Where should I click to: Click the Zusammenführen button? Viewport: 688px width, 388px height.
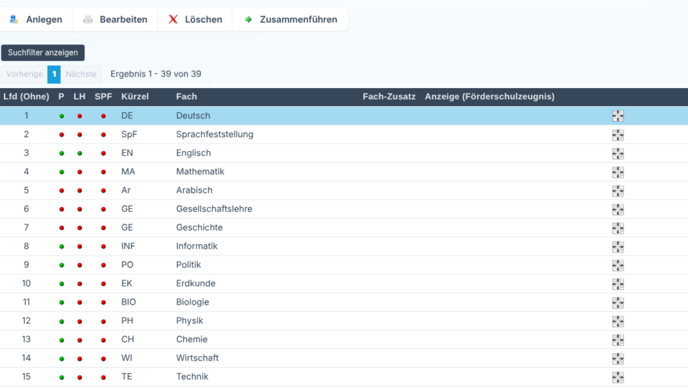[x=290, y=20]
